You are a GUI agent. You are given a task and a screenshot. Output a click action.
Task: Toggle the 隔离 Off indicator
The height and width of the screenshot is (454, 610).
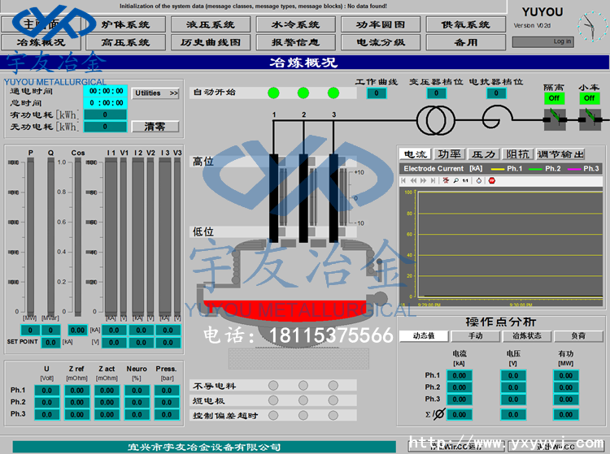[x=554, y=98]
